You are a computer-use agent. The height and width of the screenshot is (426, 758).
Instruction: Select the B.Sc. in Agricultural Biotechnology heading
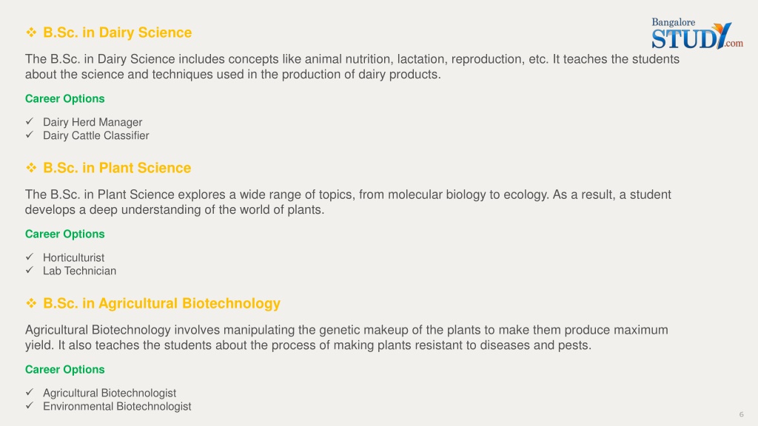pos(161,303)
